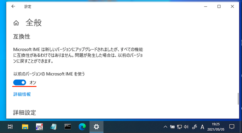242x133 pixels.
Task: Switch IME input mode via the A indicator
Action: (202, 126)
